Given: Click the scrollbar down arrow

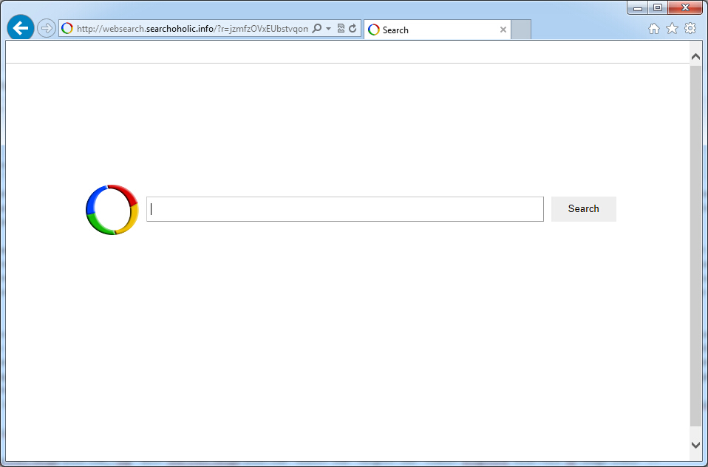Looking at the screenshot, I should [695, 445].
